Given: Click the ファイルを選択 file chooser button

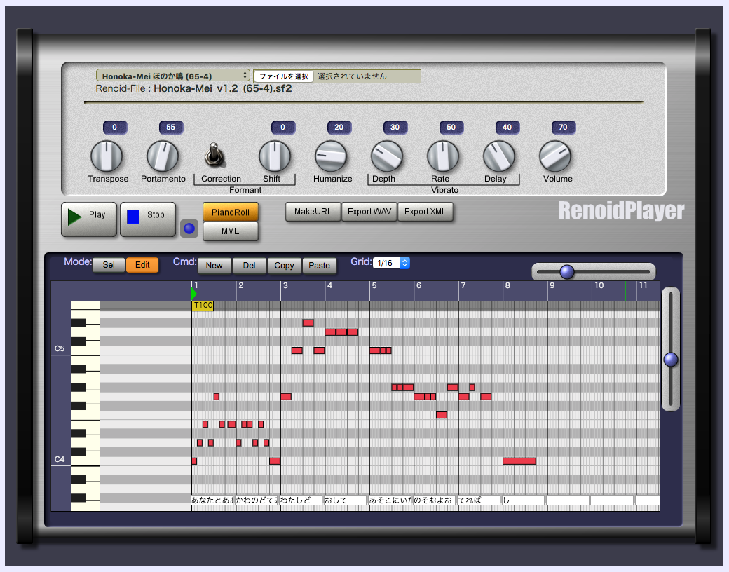Looking at the screenshot, I should [x=284, y=76].
